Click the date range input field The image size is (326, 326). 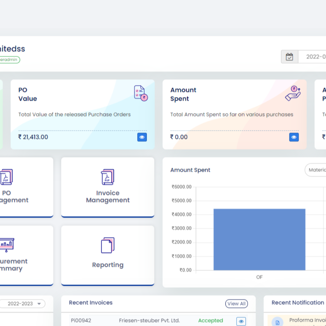(x=312, y=57)
